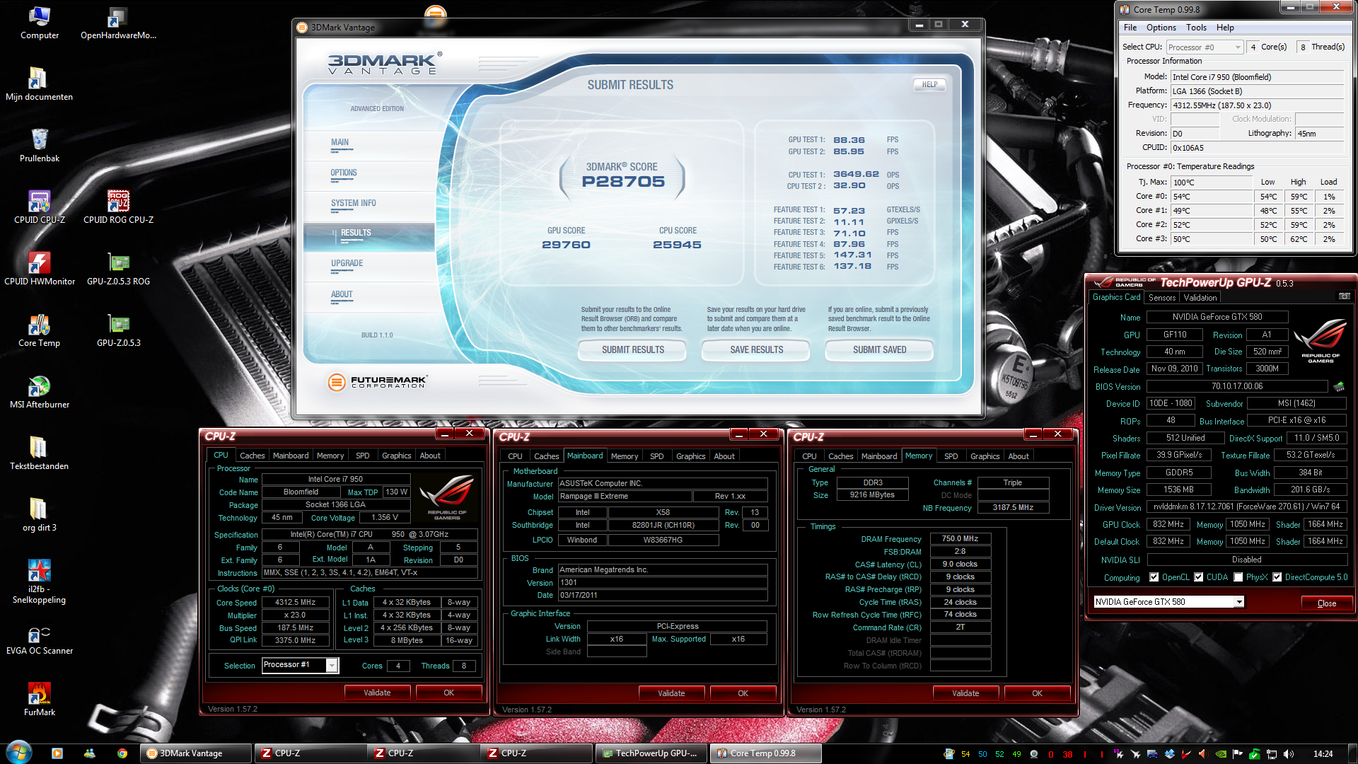The image size is (1358, 764).
Task: Click the SAVE RESULTS button
Action: (x=756, y=350)
